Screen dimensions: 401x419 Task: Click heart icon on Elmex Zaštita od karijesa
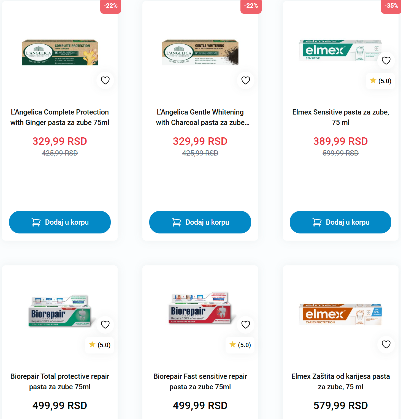click(x=386, y=344)
